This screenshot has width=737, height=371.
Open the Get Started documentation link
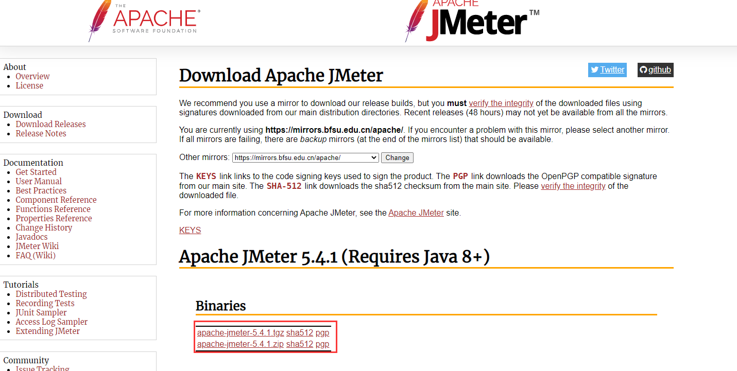[x=36, y=172]
